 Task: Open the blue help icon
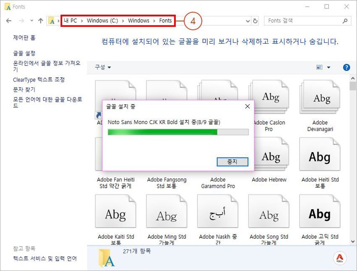(346, 67)
